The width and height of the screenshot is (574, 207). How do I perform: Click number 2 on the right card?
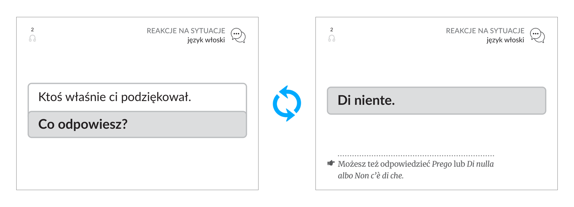pos(332,30)
